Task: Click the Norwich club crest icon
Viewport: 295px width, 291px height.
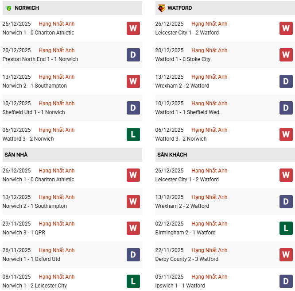Action: [9, 8]
